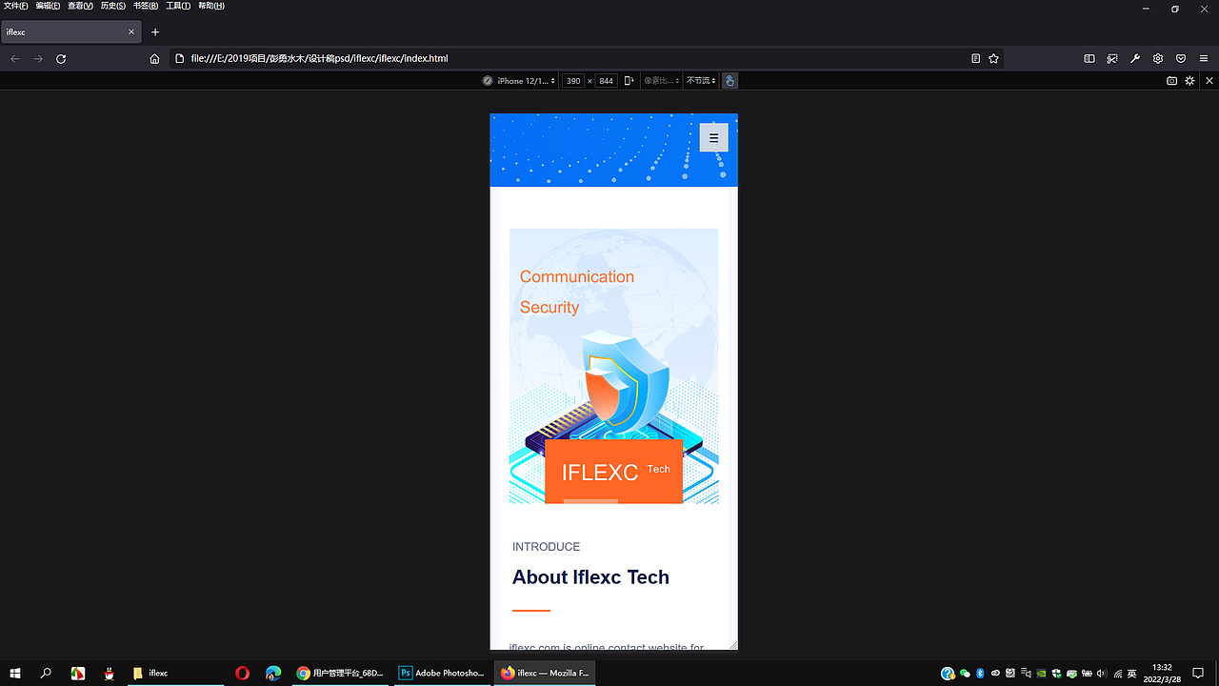Switch to Chrome 用户管理平台 window

pyautogui.click(x=340, y=674)
